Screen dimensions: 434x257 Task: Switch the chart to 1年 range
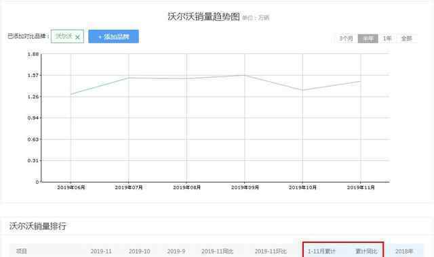[x=387, y=39]
